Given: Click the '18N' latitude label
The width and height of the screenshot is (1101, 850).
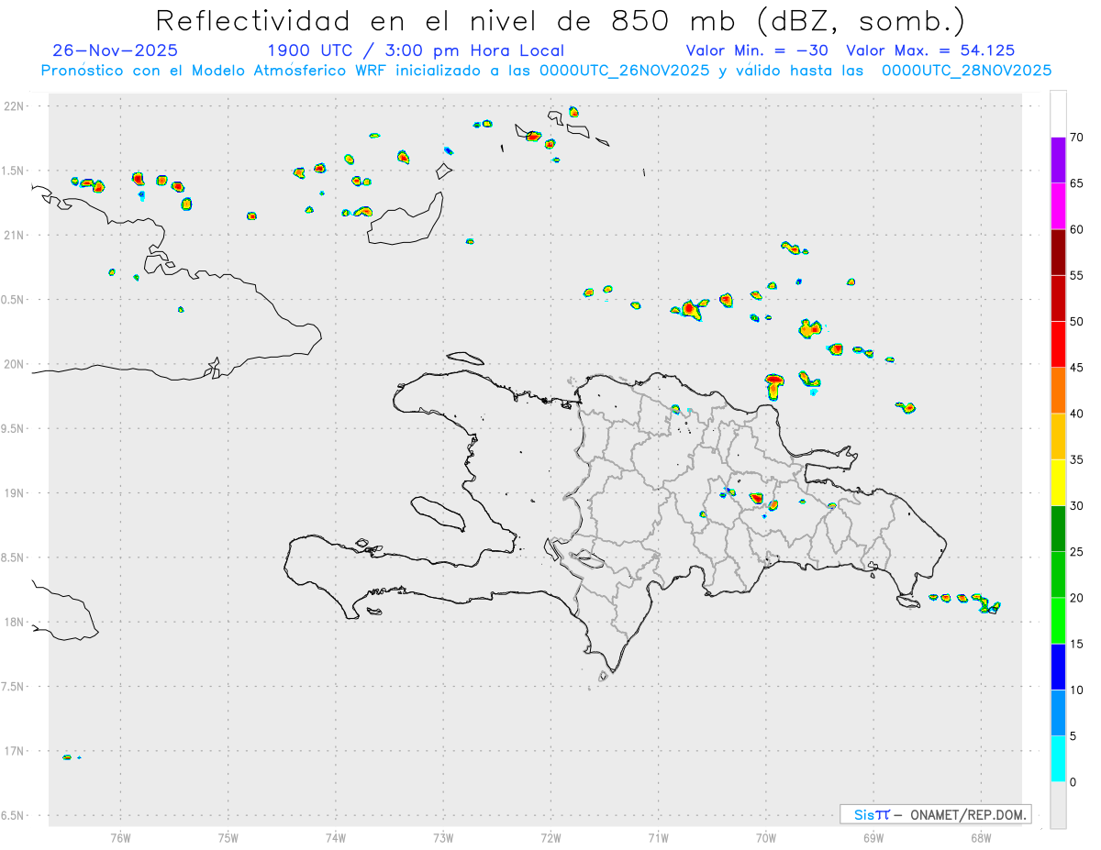Looking at the screenshot, I should click(x=15, y=622).
